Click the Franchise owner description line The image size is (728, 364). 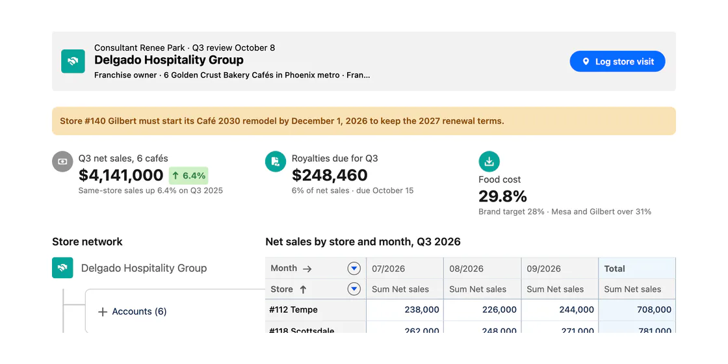point(232,75)
